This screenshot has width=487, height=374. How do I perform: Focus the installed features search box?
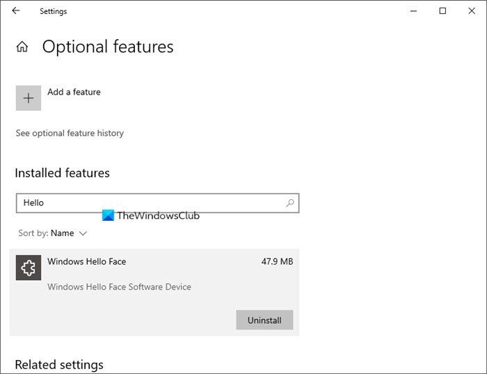tap(157, 203)
